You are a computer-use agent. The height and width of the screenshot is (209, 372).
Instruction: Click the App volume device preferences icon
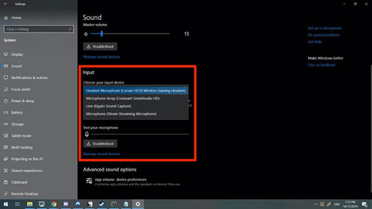tap(89, 181)
